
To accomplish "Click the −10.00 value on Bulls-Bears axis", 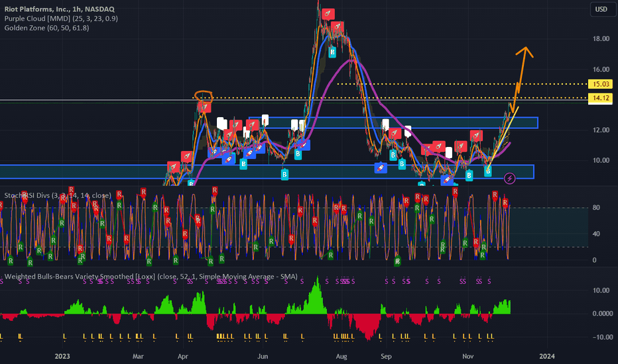I will click(x=603, y=338).
